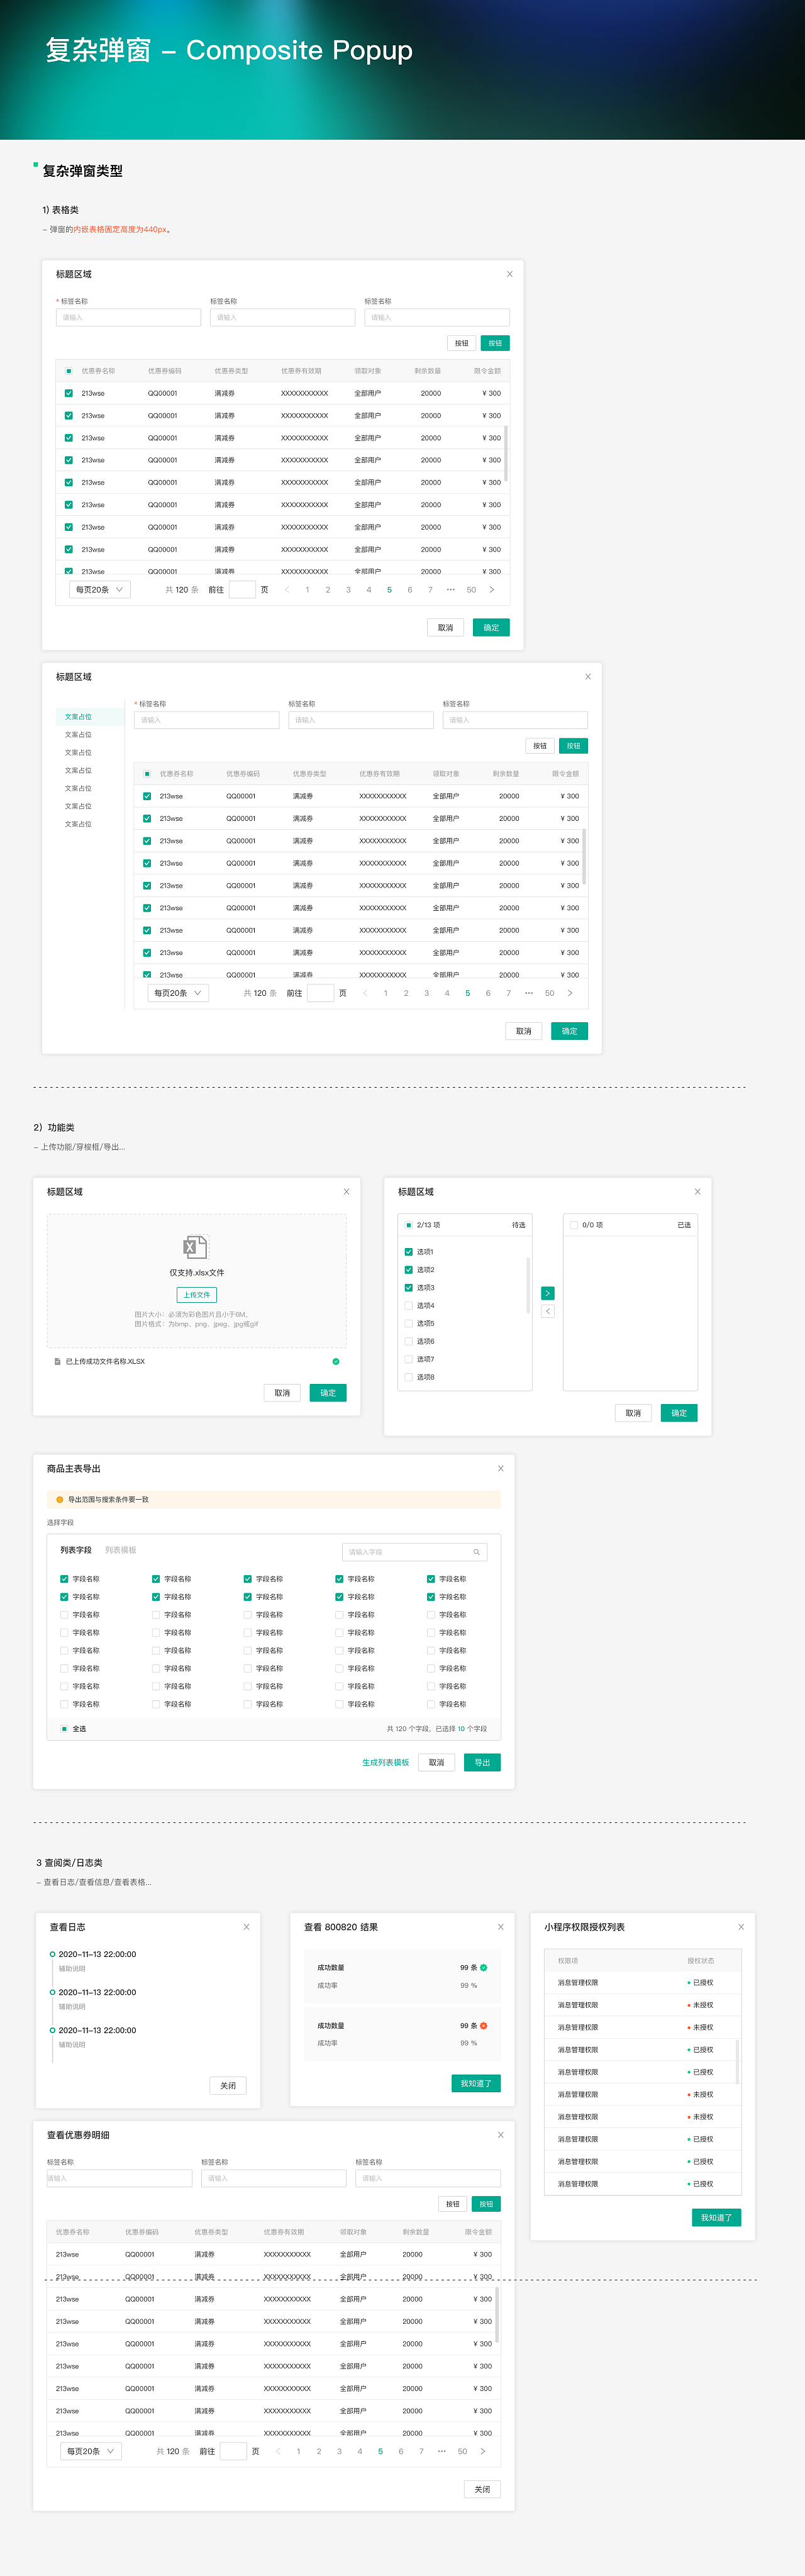
Task: Click the 请输入字段 search input
Action: pos(415,1552)
